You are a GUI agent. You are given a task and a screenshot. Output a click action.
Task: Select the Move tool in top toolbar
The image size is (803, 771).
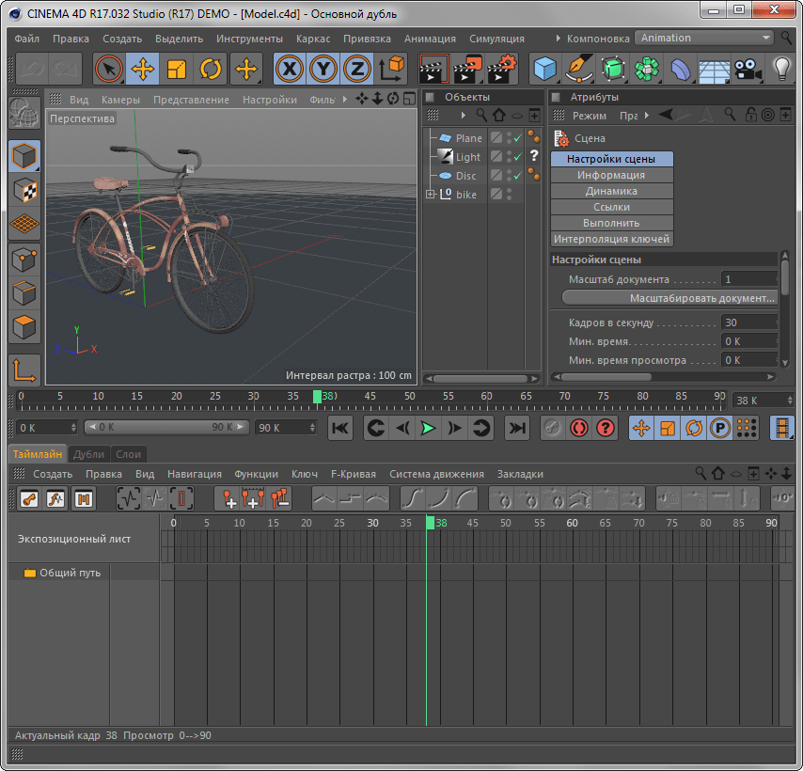pos(143,69)
